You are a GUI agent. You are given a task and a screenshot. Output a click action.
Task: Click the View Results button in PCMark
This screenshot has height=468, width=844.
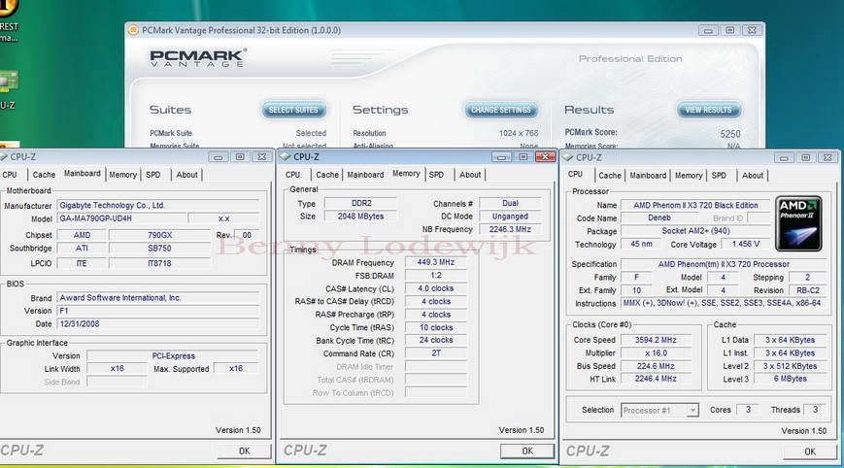(x=708, y=110)
